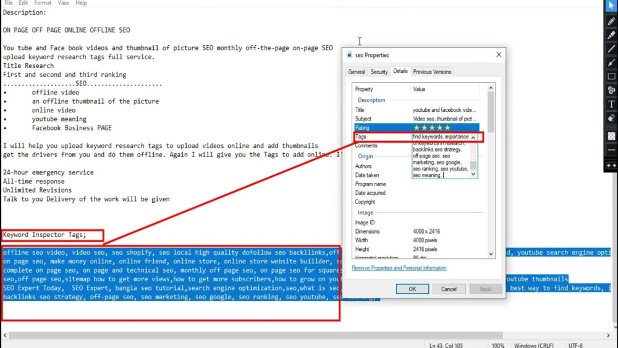The width and height of the screenshot is (618, 348).
Task: Select the rectangle shape tool
Action: coord(611,77)
